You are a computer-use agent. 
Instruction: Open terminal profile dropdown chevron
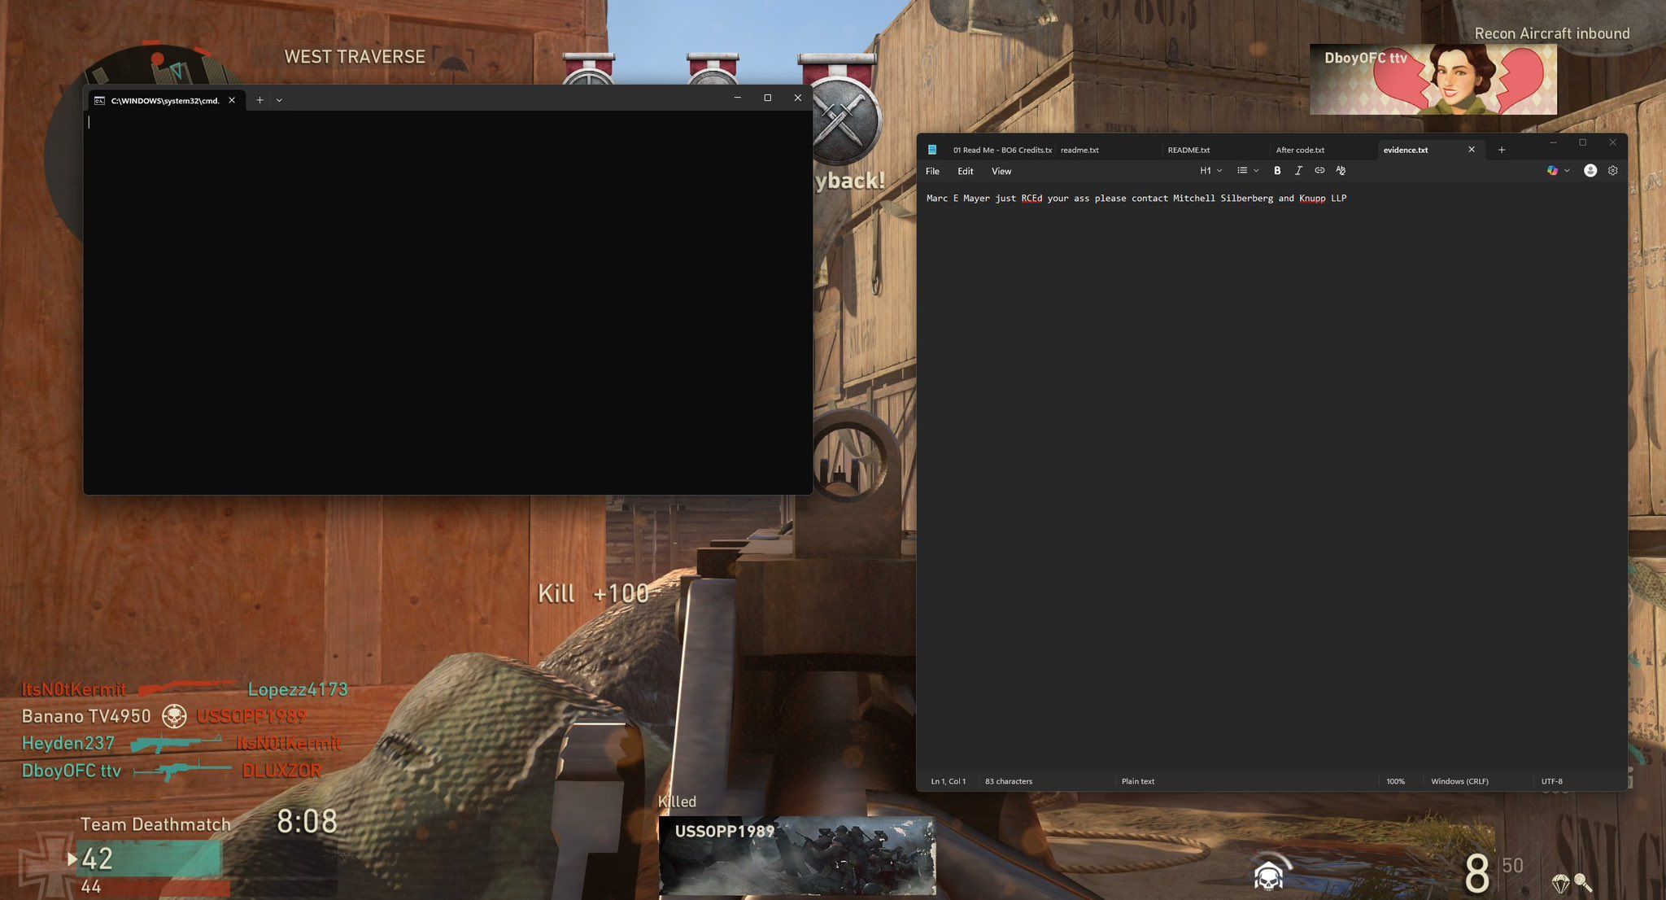pos(279,100)
